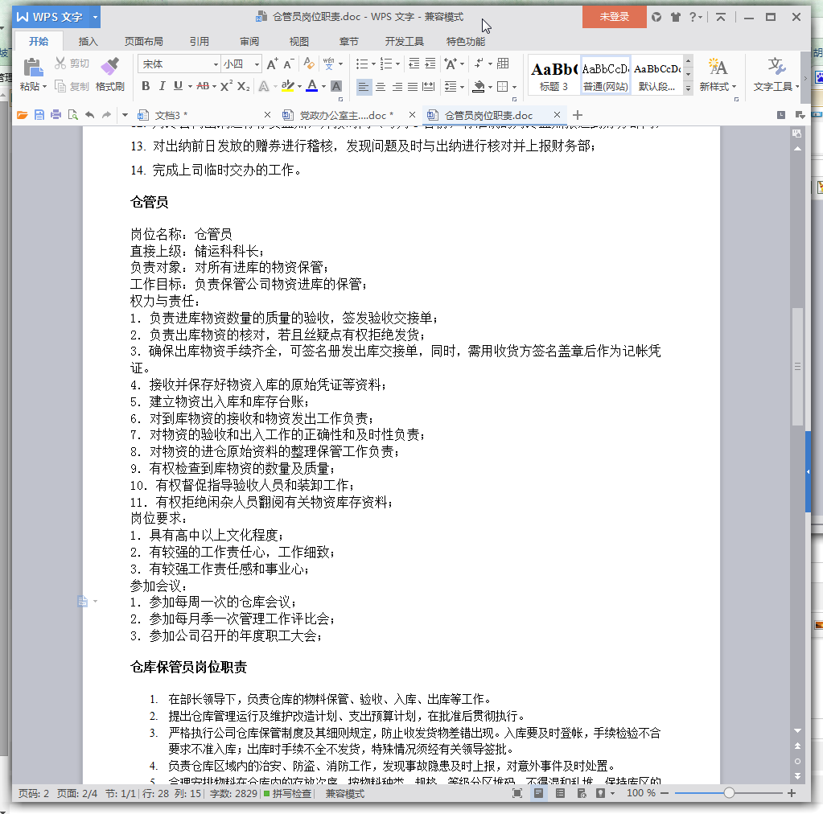Click the yellow text highlight color swatch

click(288, 86)
